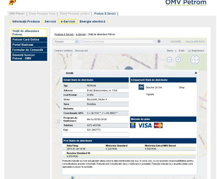Click the fax number 021 2647773
217x179 pixels.
coord(94,130)
